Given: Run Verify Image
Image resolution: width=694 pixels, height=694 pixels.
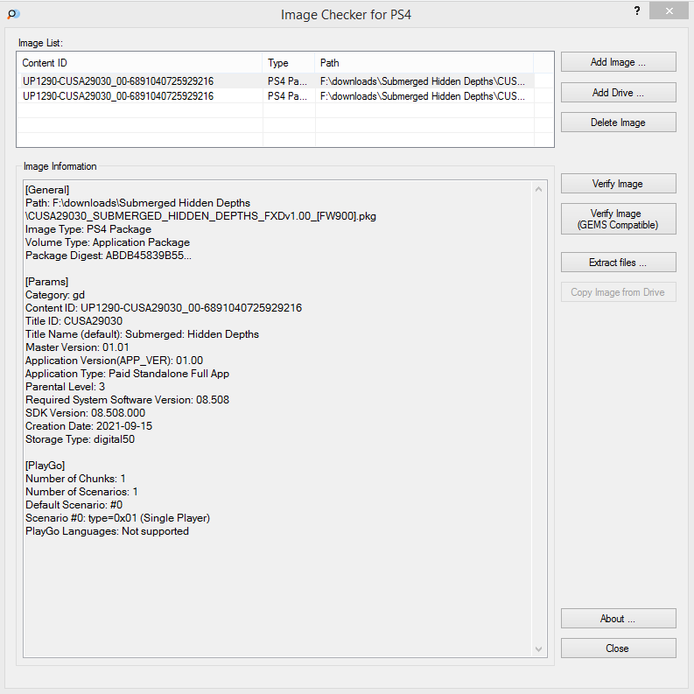Looking at the screenshot, I should tap(619, 183).
